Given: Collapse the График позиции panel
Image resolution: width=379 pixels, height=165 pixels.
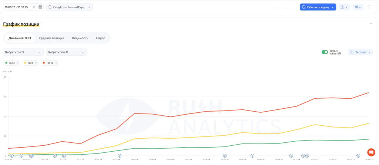Looking at the screenshot, I should pos(371,24).
